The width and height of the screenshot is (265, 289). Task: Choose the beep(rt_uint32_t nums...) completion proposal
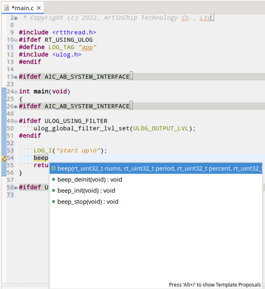156,168
